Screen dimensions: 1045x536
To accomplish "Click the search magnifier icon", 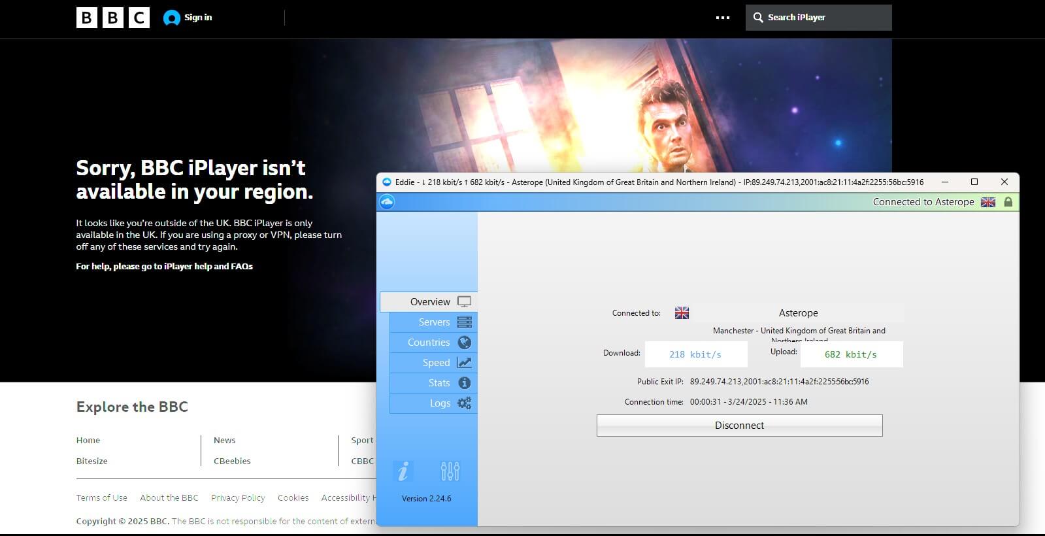I will [758, 18].
